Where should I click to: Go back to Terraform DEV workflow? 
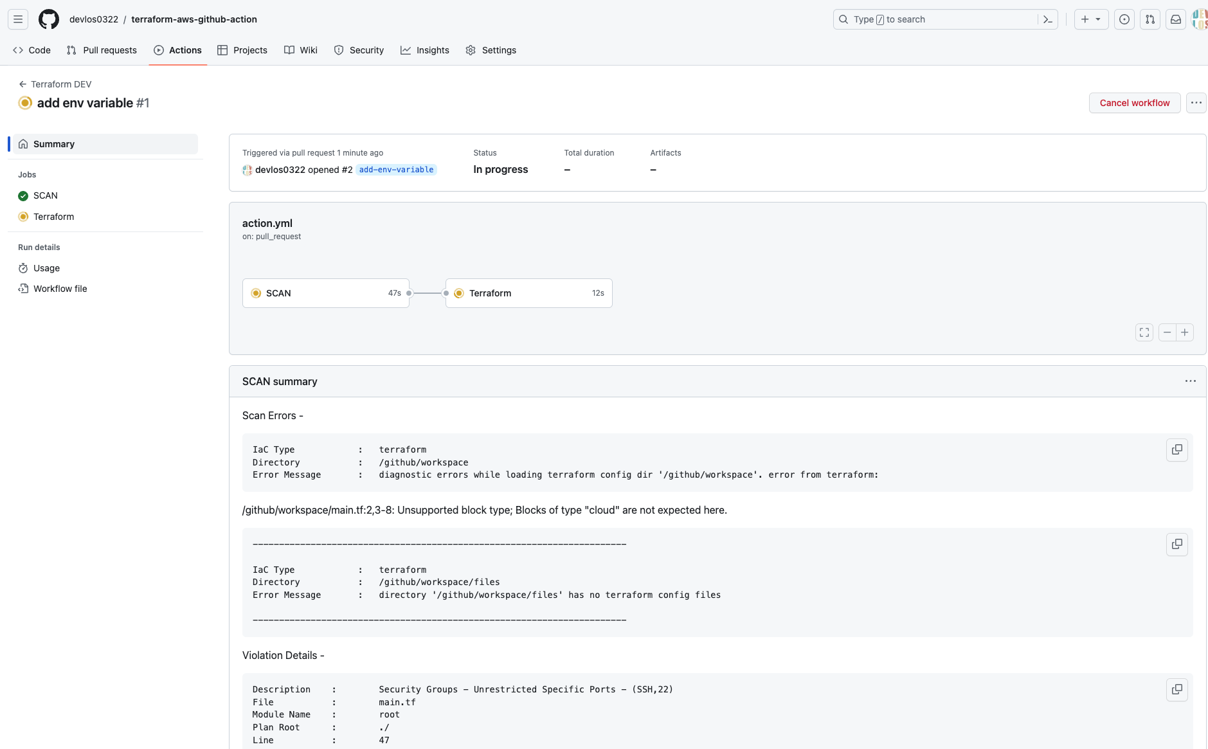55,84
